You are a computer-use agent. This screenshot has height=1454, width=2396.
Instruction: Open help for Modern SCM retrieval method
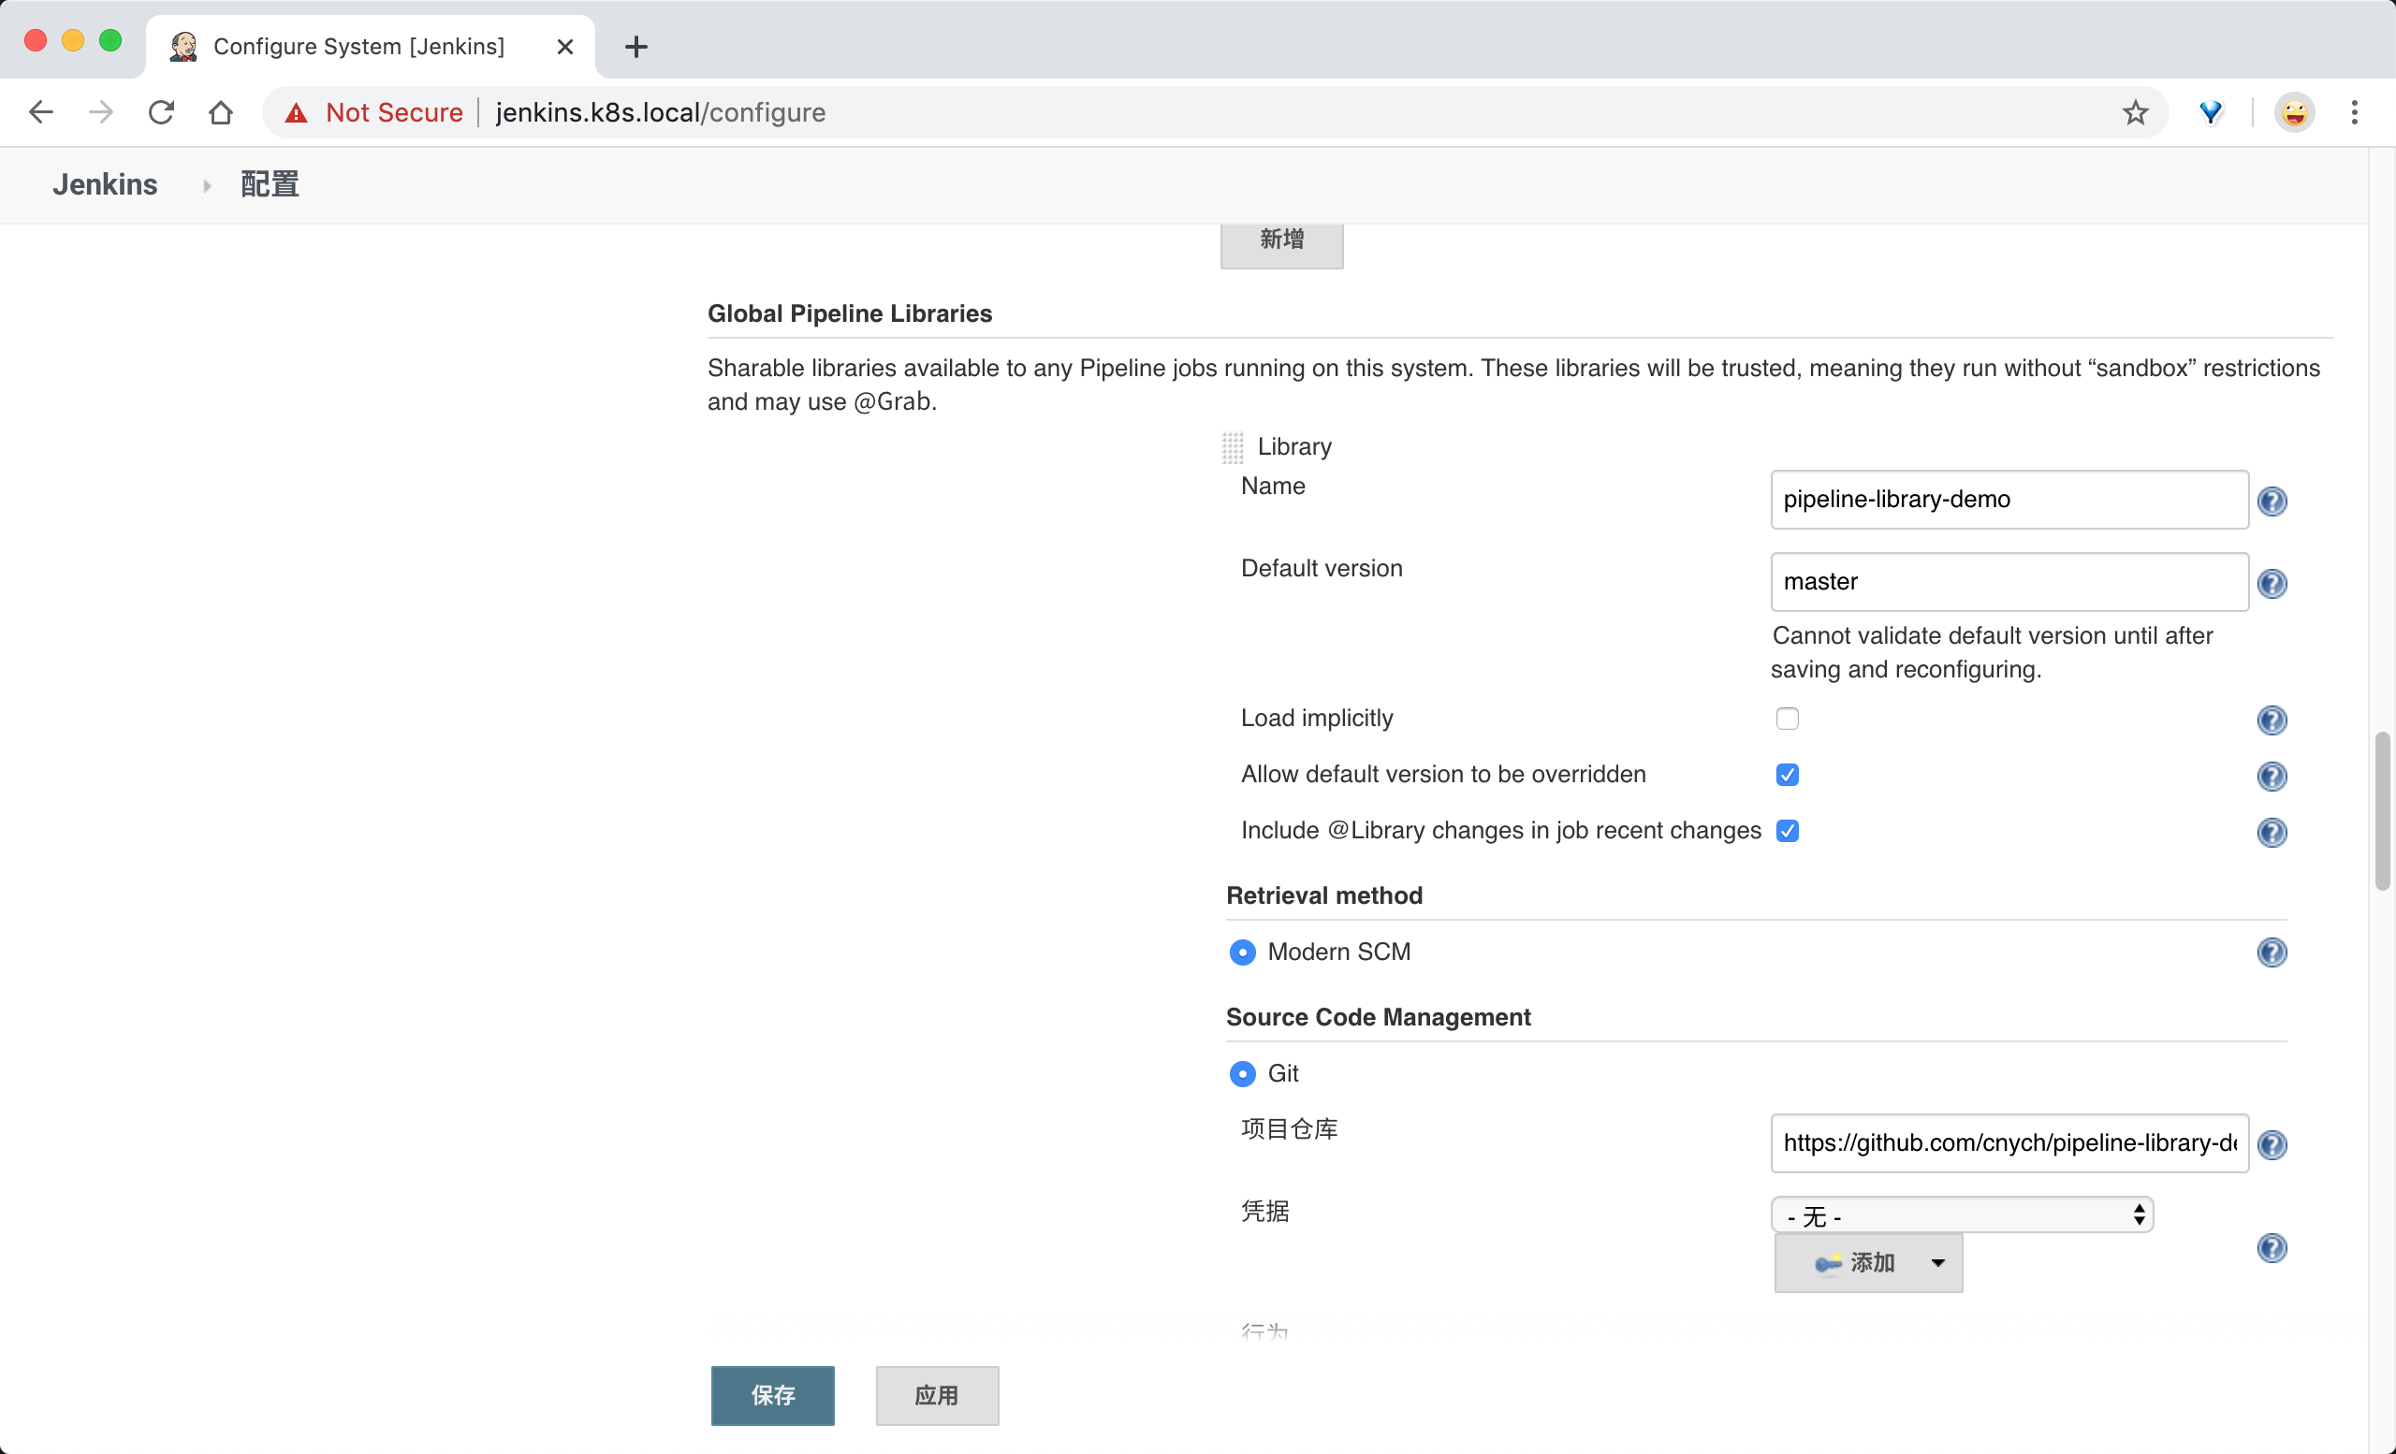pyautogui.click(x=2273, y=952)
